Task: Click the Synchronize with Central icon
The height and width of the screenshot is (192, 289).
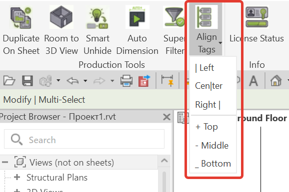Action: (45, 81)
